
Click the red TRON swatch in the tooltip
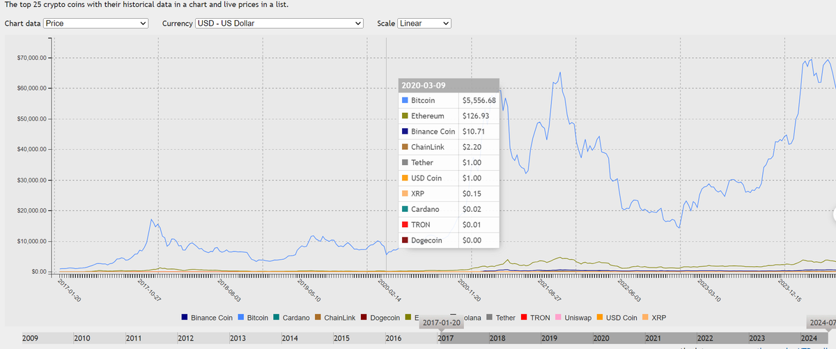coord(405,225)
